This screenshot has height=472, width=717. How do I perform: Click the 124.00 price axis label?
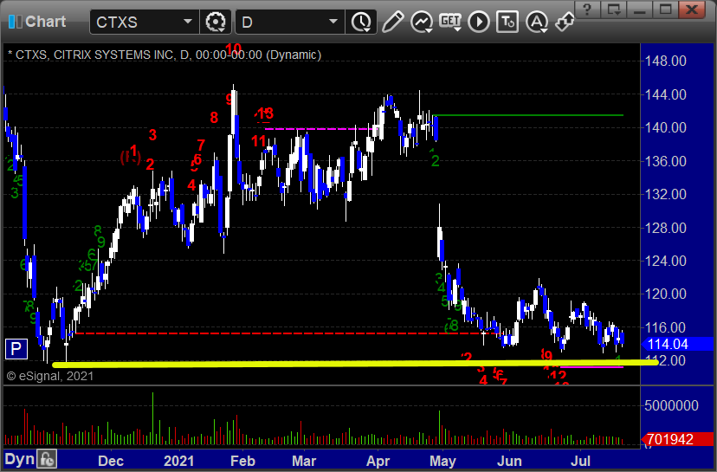point(665,261)
